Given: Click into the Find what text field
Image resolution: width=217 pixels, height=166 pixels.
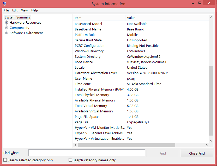Looking at the screenshot, I should coord(87,153).
